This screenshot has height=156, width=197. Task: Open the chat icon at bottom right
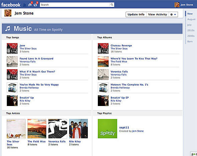(x=194, y=154)
